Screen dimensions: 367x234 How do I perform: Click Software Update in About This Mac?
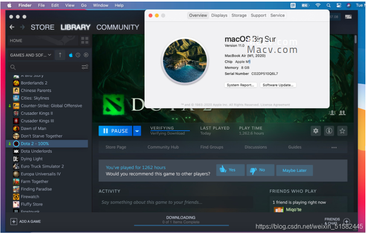[278, 85]
